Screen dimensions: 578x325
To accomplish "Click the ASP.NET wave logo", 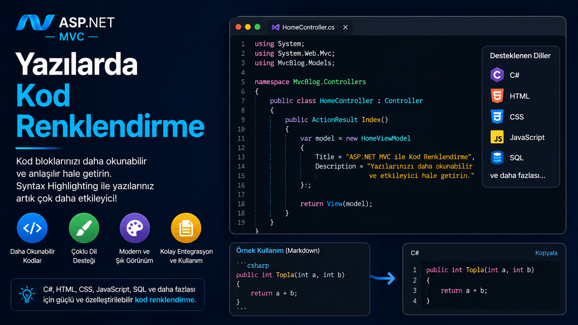I will (35, 22).
